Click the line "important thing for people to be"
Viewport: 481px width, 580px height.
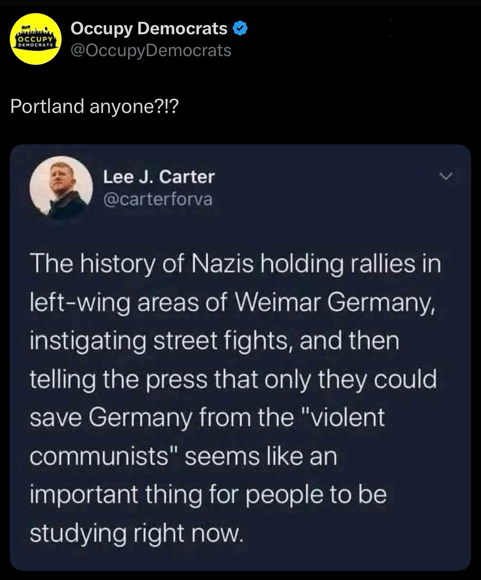pos(208,495)
